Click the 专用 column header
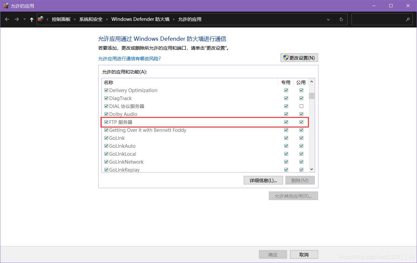The width and height of the screenshot is (417, 263). tap(286, 82)
